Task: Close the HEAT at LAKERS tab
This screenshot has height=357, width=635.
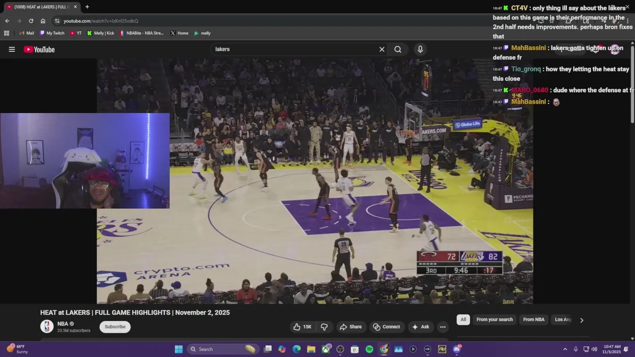Action: point(75,7)
